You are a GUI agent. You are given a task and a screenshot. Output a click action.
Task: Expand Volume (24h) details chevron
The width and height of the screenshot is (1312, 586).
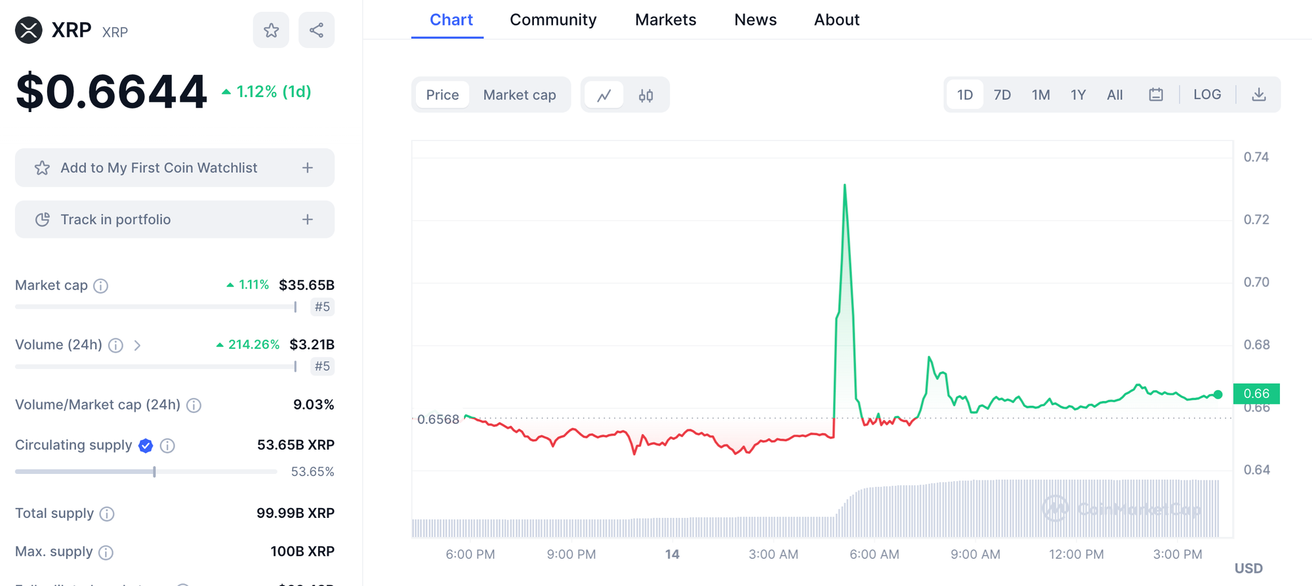click(x=137, y=345)
